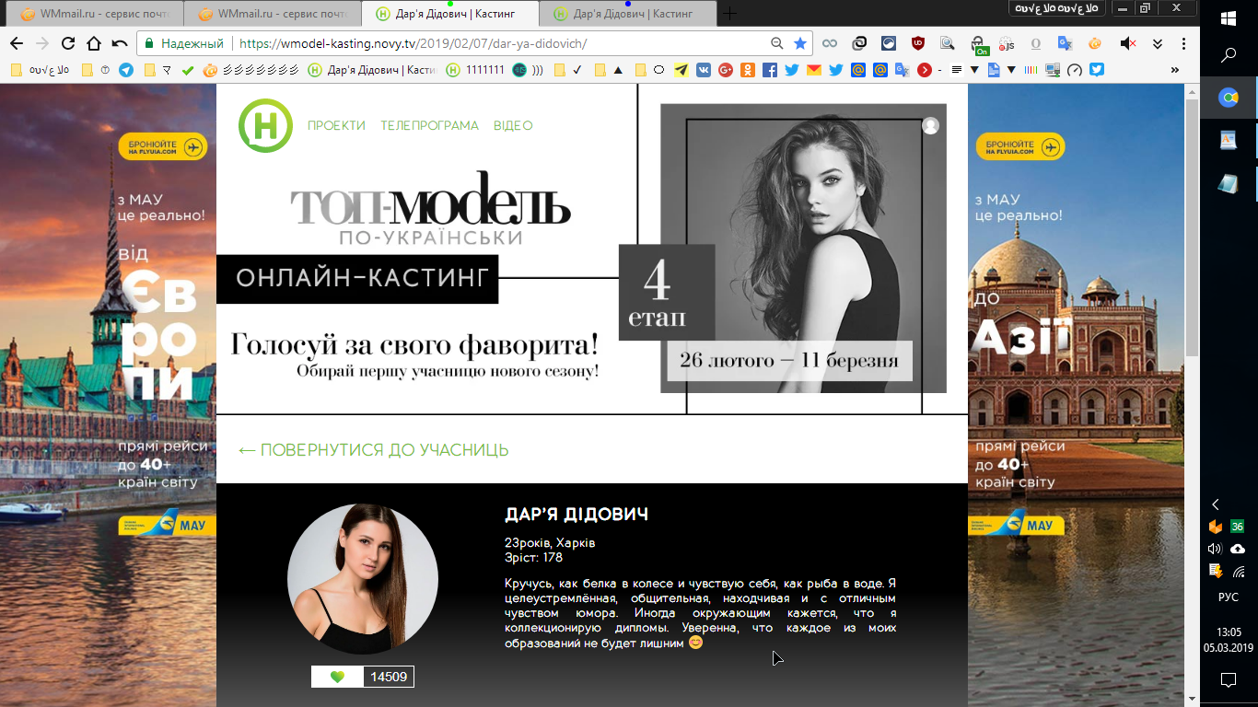Open a new browser tab
This screenshot has height=707, width=1258.
(730, 14)
